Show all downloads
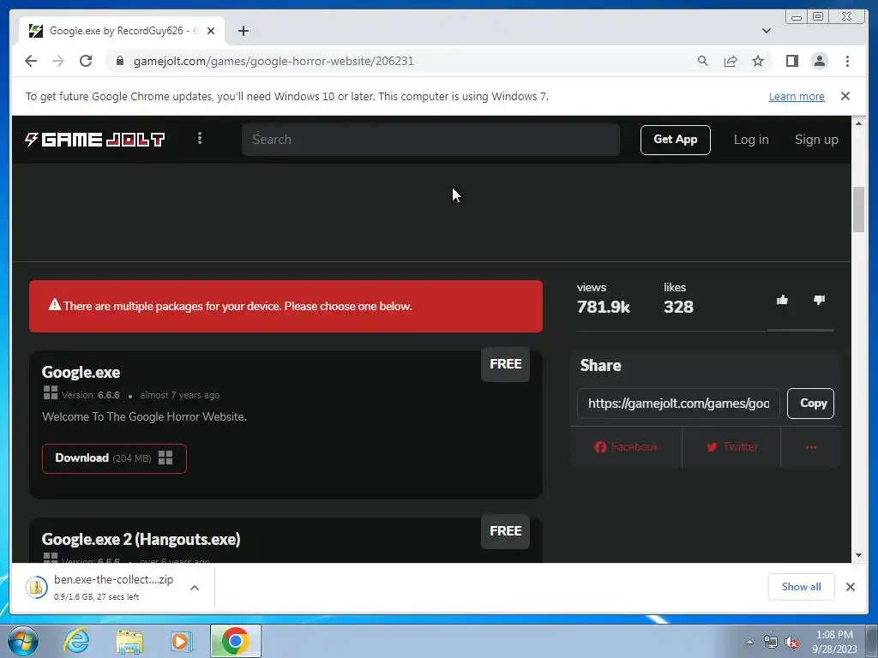 pyautogui.click(x=801, y=587)
